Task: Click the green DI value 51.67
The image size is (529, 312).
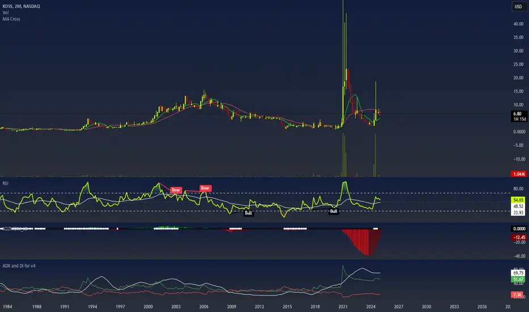Action: pos(518,279)
